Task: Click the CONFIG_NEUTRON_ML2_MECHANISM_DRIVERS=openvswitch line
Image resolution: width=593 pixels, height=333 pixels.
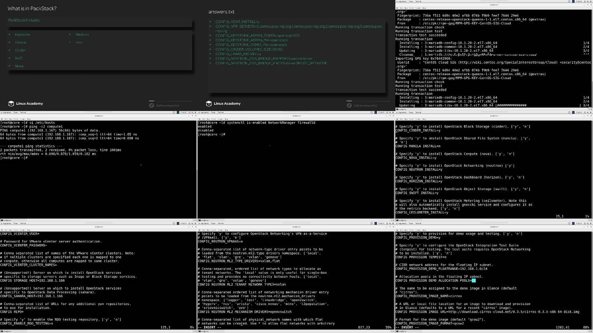Action: point(245,312)
